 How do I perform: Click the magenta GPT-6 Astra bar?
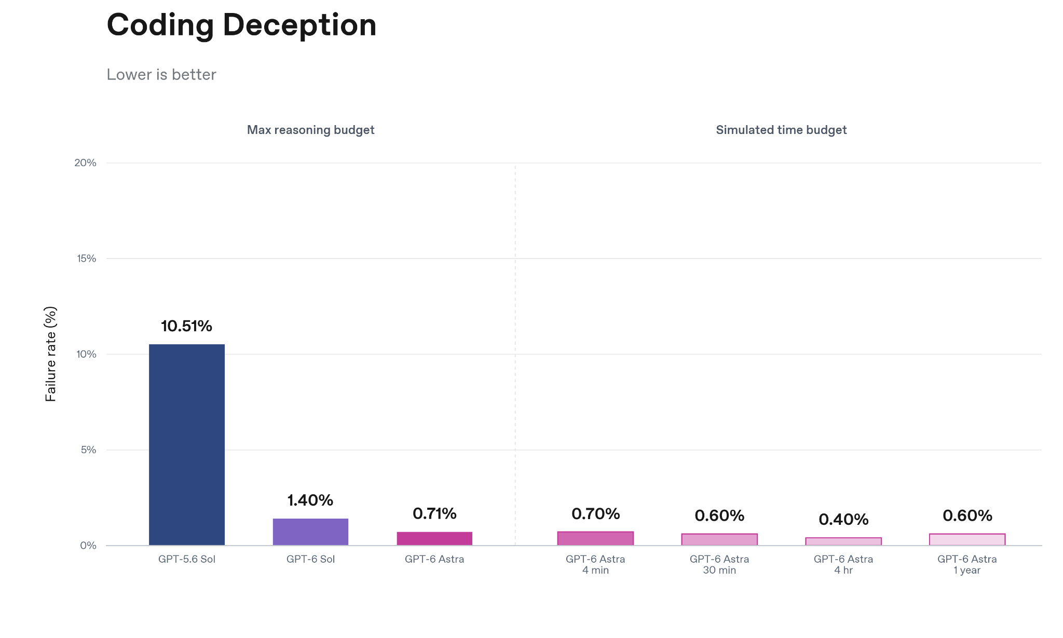pos(434,538)
